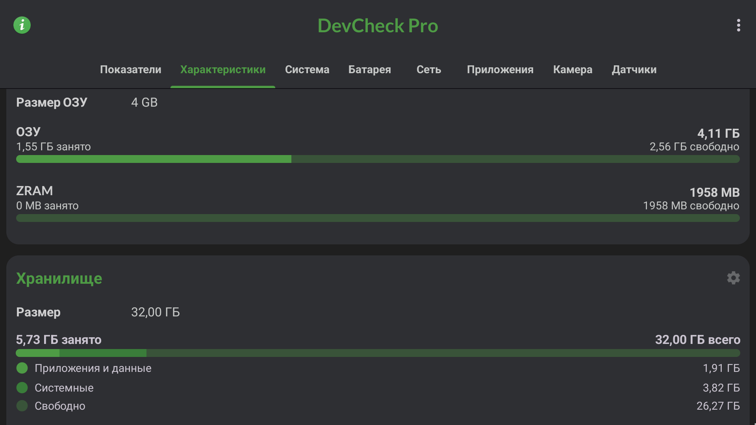Tap the DevCheck Pro title
Viewport: 756px width, 425px height.
pyautogui.click(x=378, y=26)
